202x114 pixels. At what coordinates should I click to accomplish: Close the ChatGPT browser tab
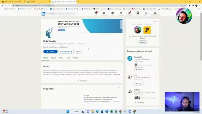50,2
